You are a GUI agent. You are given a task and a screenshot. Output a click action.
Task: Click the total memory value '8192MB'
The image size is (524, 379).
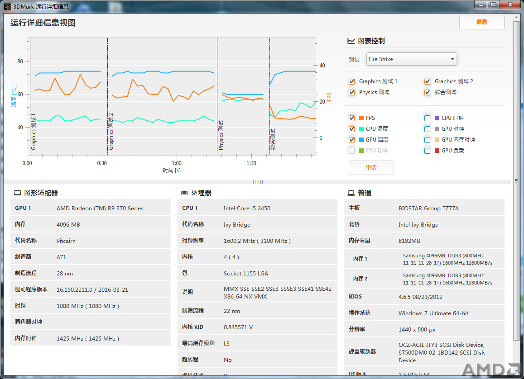click(x=409, y=241)
